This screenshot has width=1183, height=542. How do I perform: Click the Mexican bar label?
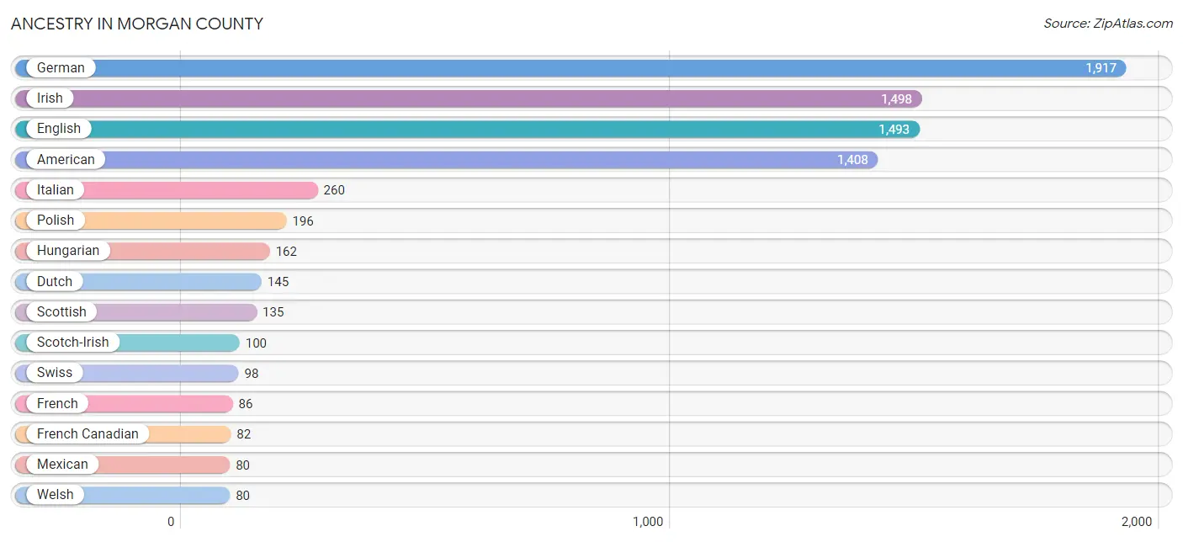pyautogui.click(x=62, y=465)
